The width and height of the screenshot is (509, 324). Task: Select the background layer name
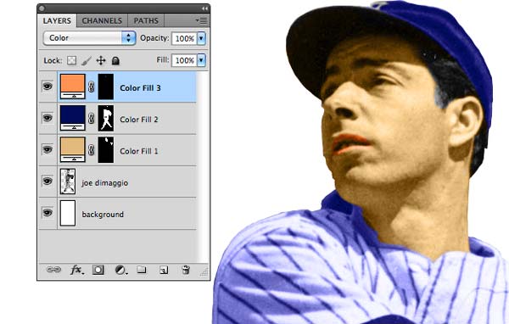(x=103, y=215)
